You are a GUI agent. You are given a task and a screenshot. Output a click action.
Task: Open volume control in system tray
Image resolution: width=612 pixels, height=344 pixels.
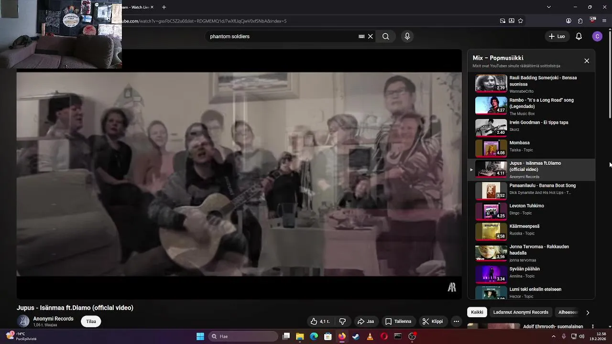coord(581,336)
